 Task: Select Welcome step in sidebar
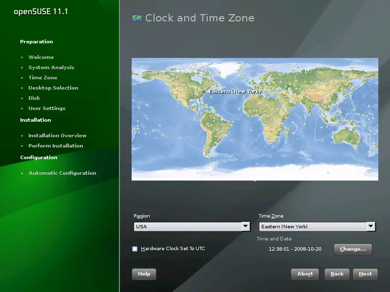tap(41, 57)
